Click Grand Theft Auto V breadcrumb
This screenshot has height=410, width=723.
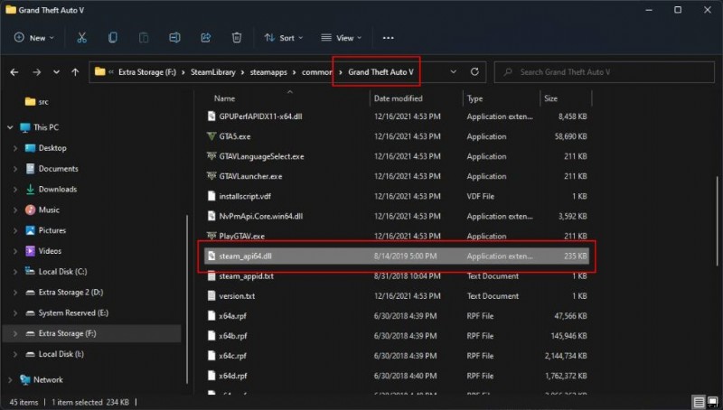coord(380,72)
